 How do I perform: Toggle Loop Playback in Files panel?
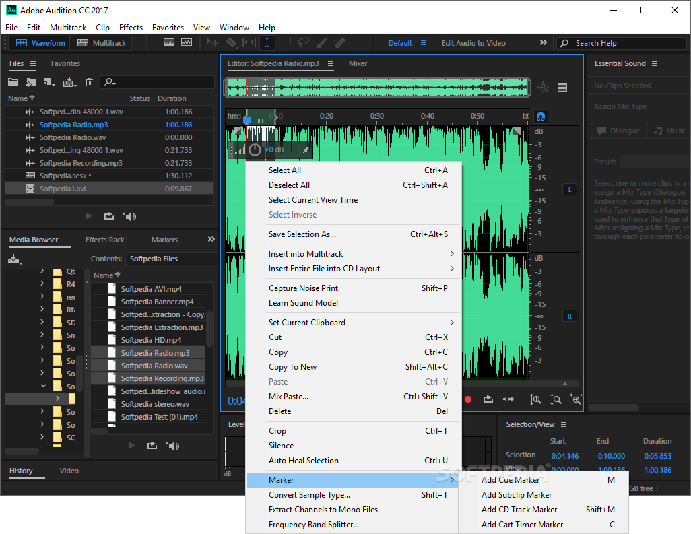coord(109,216)
